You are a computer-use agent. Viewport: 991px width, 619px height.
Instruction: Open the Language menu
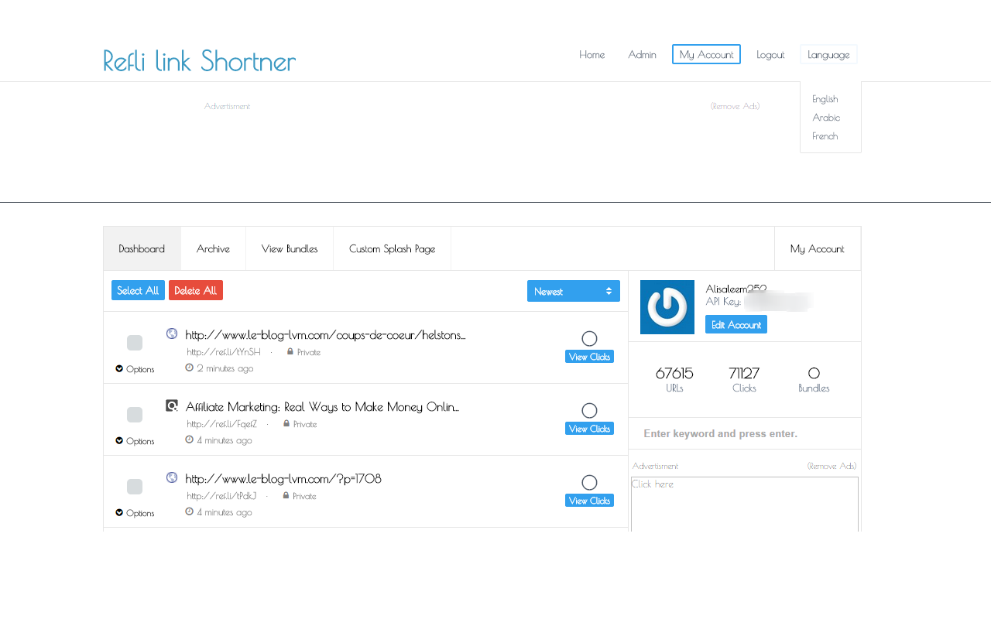[x=828, y=54]
